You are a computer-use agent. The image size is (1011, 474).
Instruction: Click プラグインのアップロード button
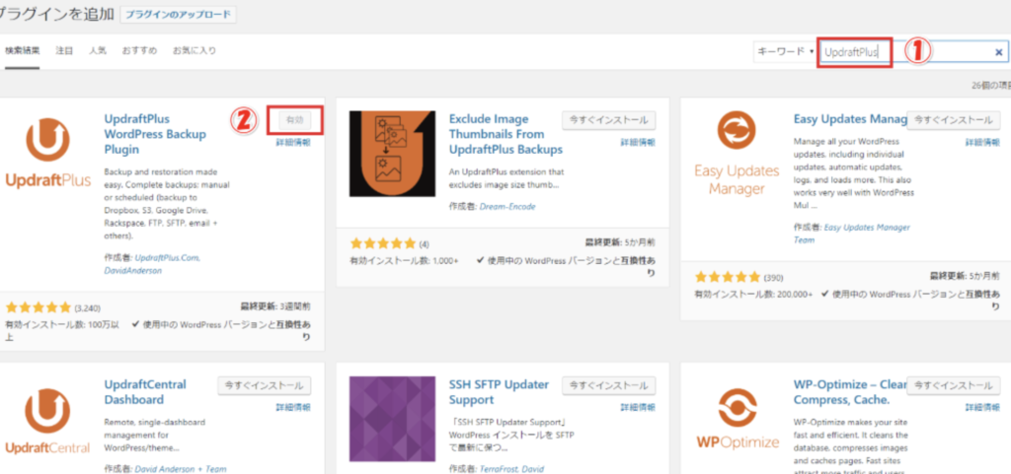[x=178, y=15]
